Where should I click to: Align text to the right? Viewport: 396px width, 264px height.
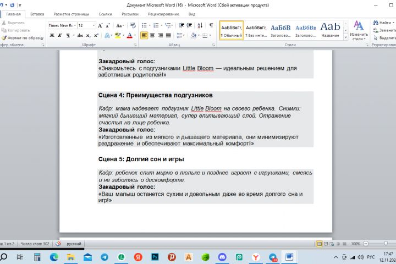pos(161,35)
